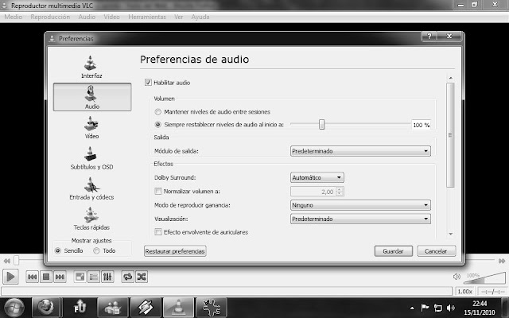Click Cancelar button
This screenshot has width=509, height=318.
pos(436,251)
